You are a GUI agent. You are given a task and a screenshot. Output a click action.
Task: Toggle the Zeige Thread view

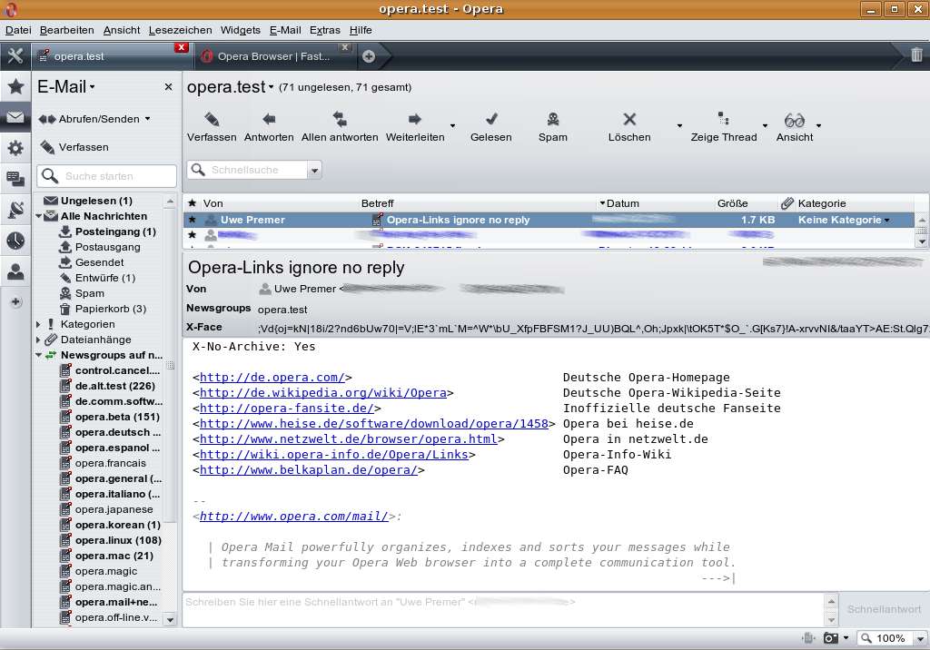(723, 120)
